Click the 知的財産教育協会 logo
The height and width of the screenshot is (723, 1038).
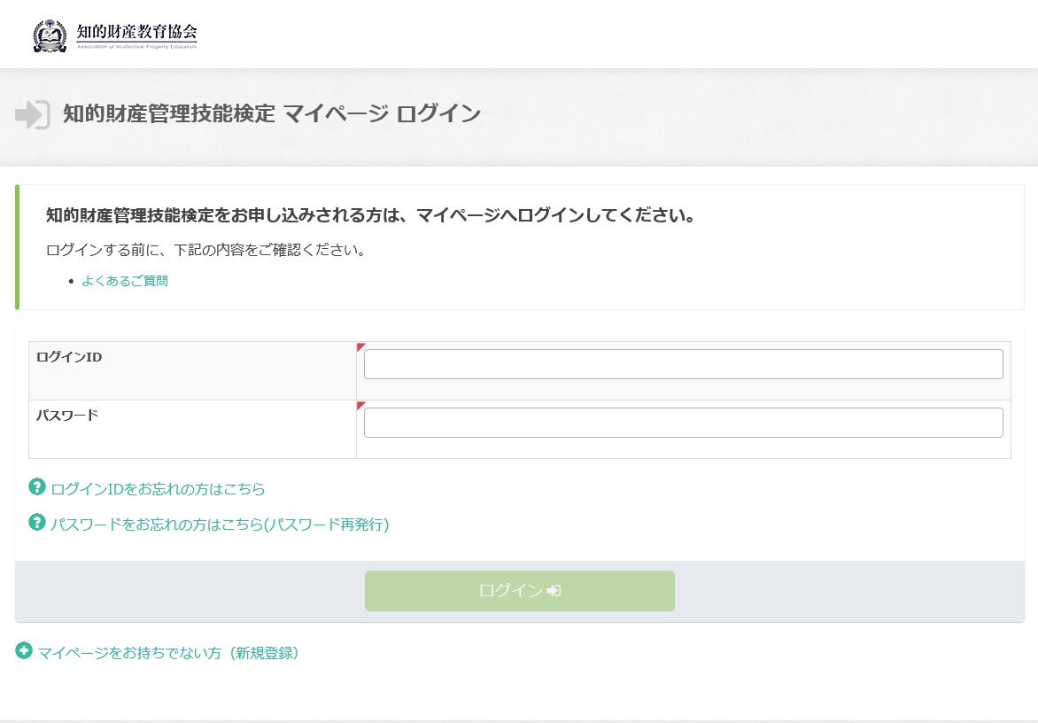click(x=115, y=34)
